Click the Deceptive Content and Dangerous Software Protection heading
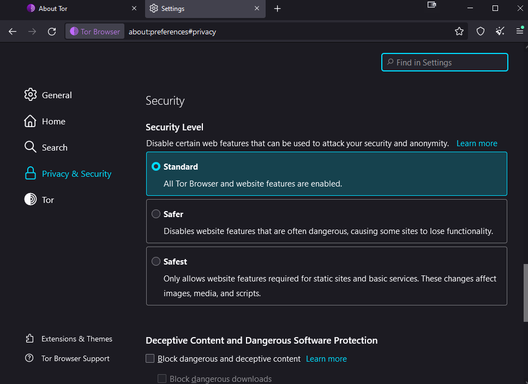 [x=262, y=340]
